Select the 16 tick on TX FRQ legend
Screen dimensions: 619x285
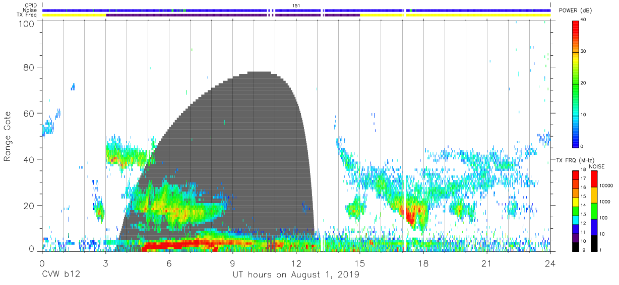click(x=583, y=188)
